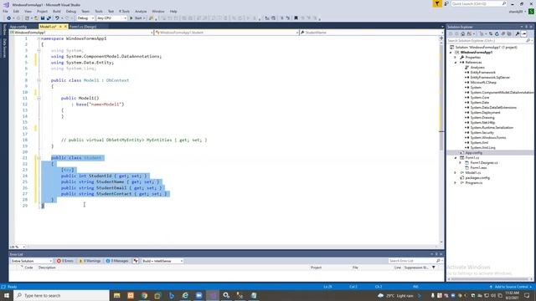536x301 pixels.
Task: Click the Save toolbar icon
Action: pyautogui.click(x=43, y=18)
